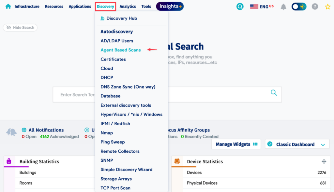The width and height of the screenshot is (334, 192).
Task: Click the Rooms row
Action: (55, 183)
